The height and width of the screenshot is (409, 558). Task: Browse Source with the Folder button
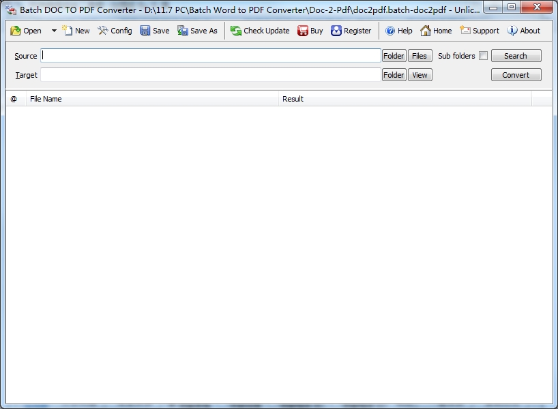pos(394,56)
